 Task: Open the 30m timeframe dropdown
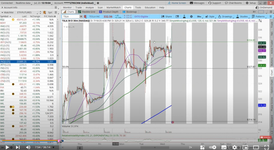coord(199,17)
